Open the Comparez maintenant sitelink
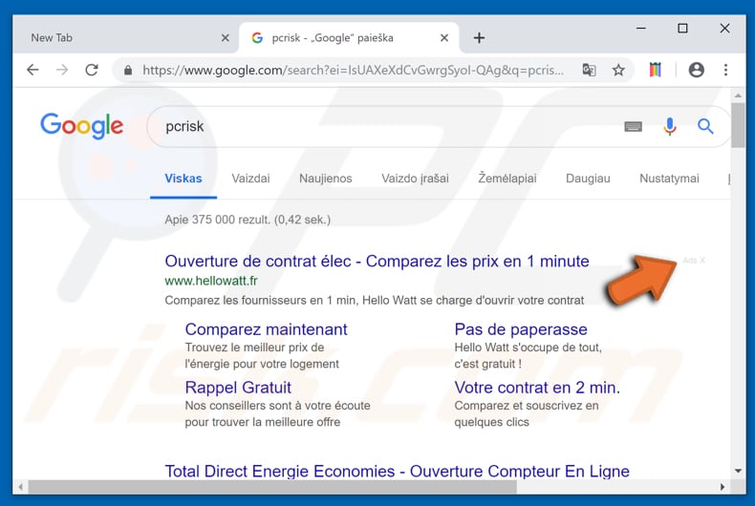 266,329
